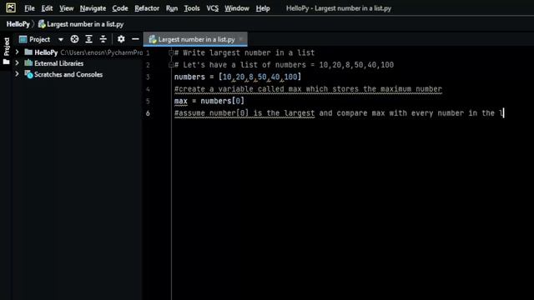Viewport: 534px width, 300px height.
Task: Click line number 6 in the gutter
Action: (x=148, y=113)
